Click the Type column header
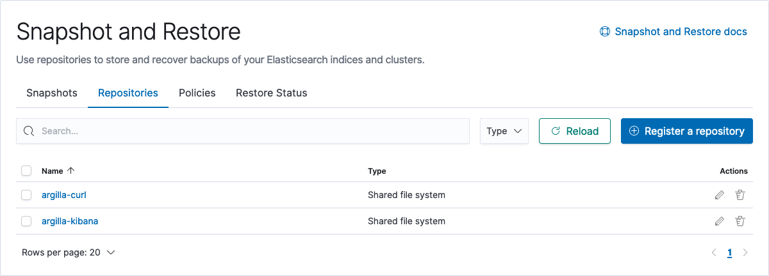The image size is (769, 276). [x=377, y=171]
